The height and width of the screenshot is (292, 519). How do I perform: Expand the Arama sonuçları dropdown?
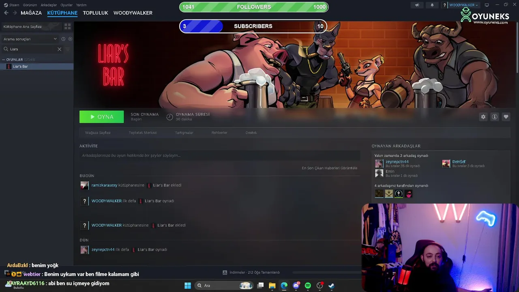(x=30, y=39)
